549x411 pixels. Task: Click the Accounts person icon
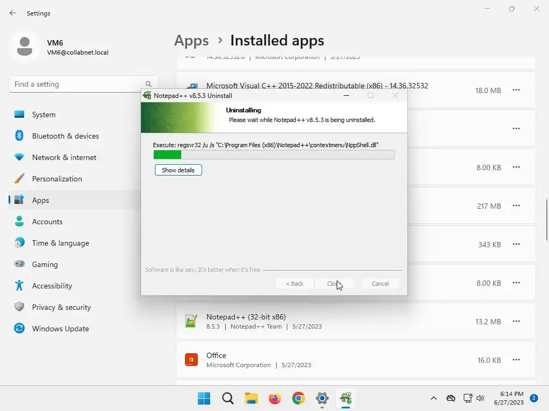click(19, 221)
